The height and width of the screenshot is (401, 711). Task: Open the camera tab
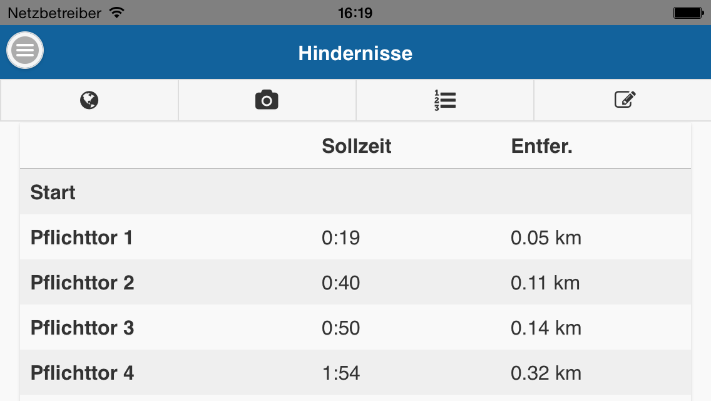(x=267, y=100)
